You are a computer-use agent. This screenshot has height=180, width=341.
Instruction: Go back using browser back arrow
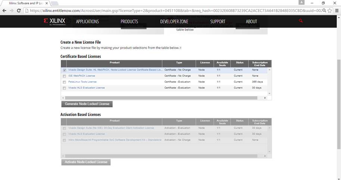(x=4, y=10)
